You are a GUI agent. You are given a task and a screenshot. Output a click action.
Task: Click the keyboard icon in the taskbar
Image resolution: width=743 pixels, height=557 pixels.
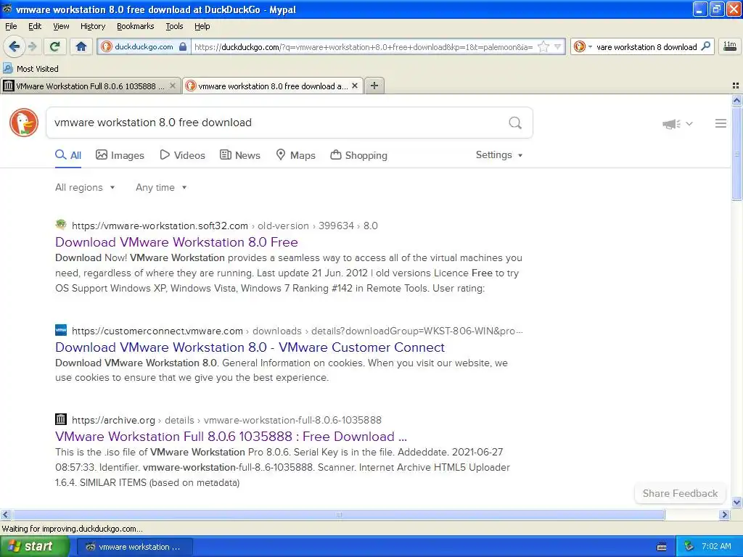tap(662, 547)
